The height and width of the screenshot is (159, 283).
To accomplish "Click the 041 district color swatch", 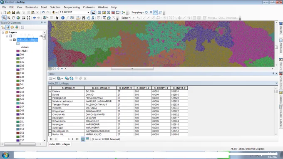I will tap(18, 84).
